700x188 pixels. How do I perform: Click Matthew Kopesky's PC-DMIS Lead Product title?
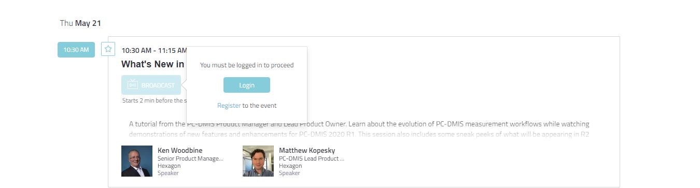[x=312, y=158]
